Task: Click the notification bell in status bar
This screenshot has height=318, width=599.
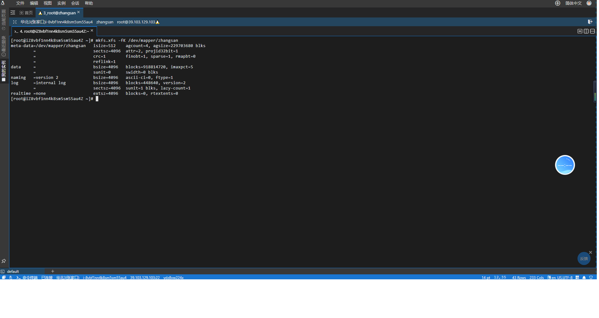Action: click(584, 277)
